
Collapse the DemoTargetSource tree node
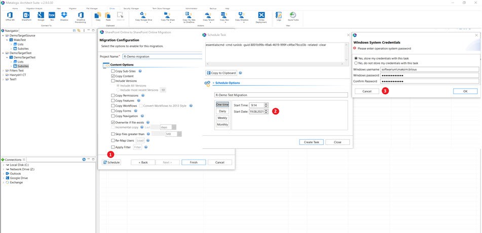click(x=3, y=35)
